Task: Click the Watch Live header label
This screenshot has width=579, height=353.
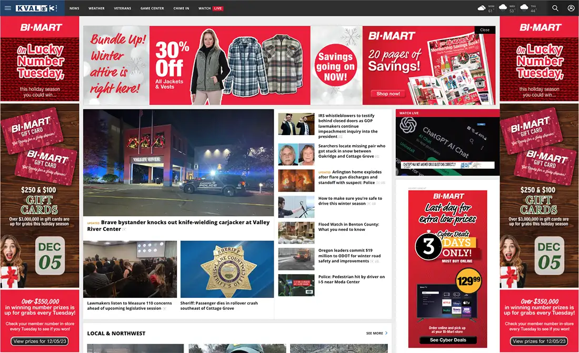Action: tap(409, 113)
